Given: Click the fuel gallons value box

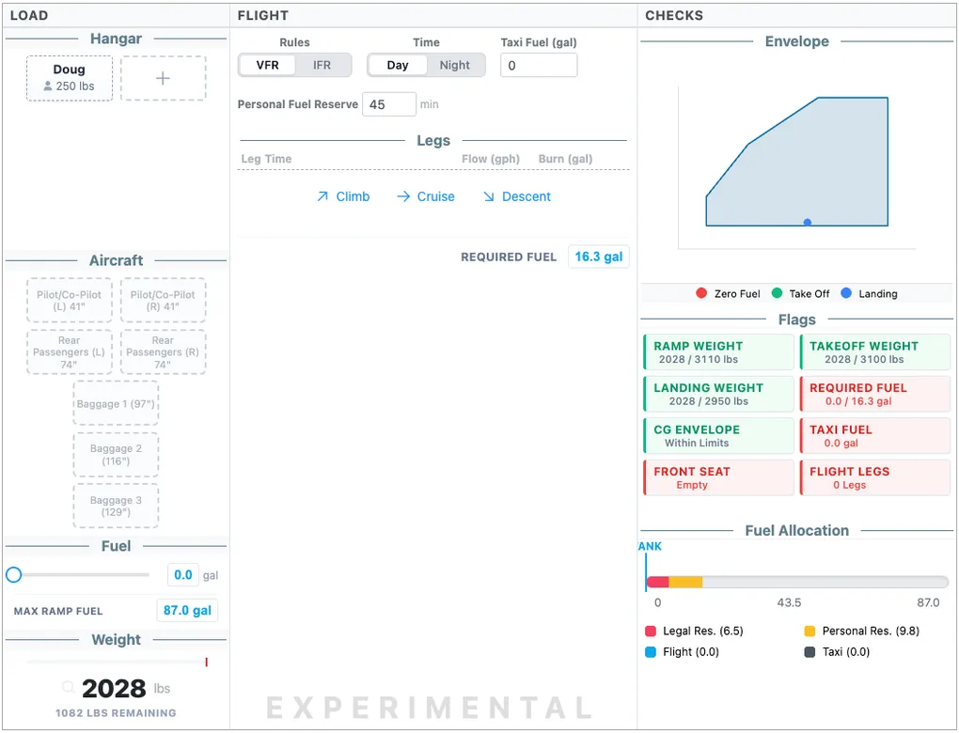Looking at the screenshot, I should [x=183, y=575].
